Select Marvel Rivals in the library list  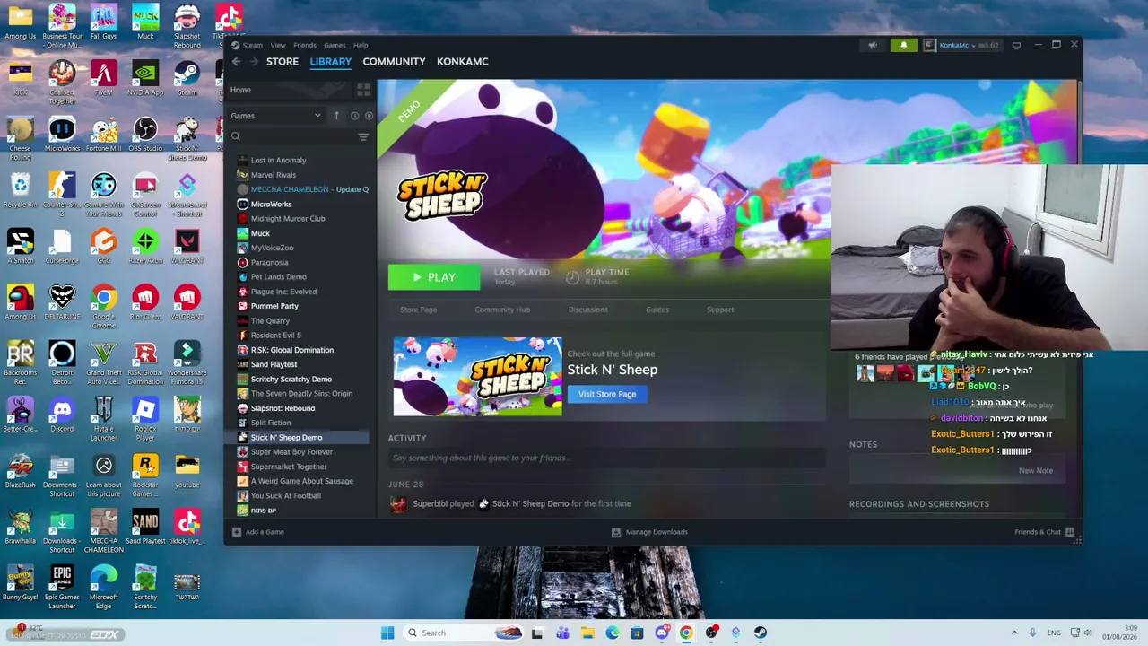click(273, 175)
